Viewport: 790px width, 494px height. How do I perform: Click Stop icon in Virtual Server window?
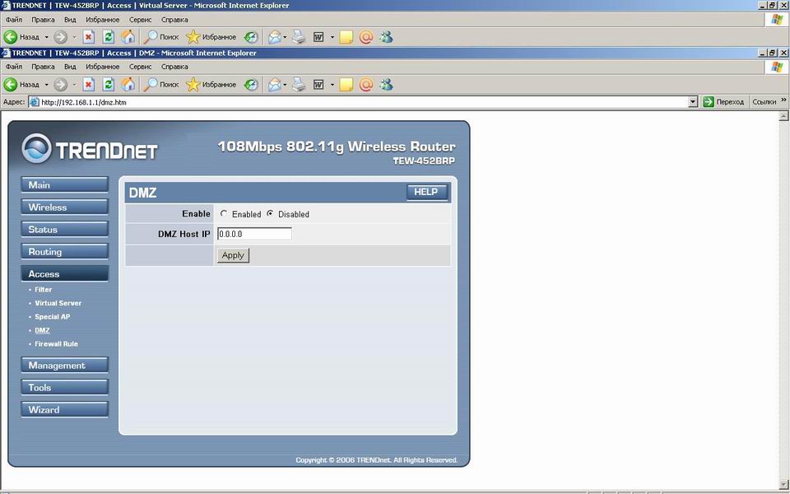click(89, 37)
